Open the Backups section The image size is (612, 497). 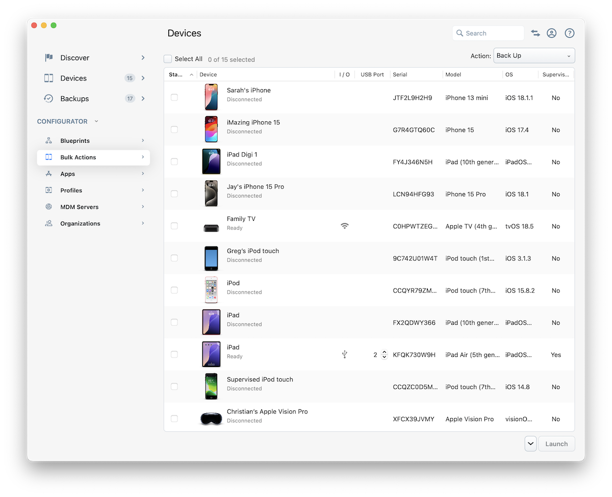coord(74,98)
